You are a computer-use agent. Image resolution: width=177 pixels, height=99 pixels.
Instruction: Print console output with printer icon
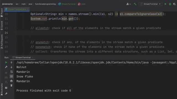click(x=11, y=81)
